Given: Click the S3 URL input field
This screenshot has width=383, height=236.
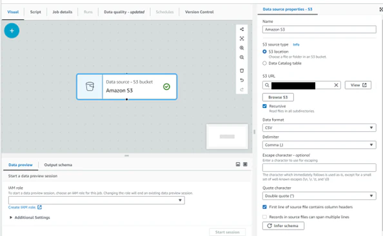Looking at the screenshot, I should (302, 85).
